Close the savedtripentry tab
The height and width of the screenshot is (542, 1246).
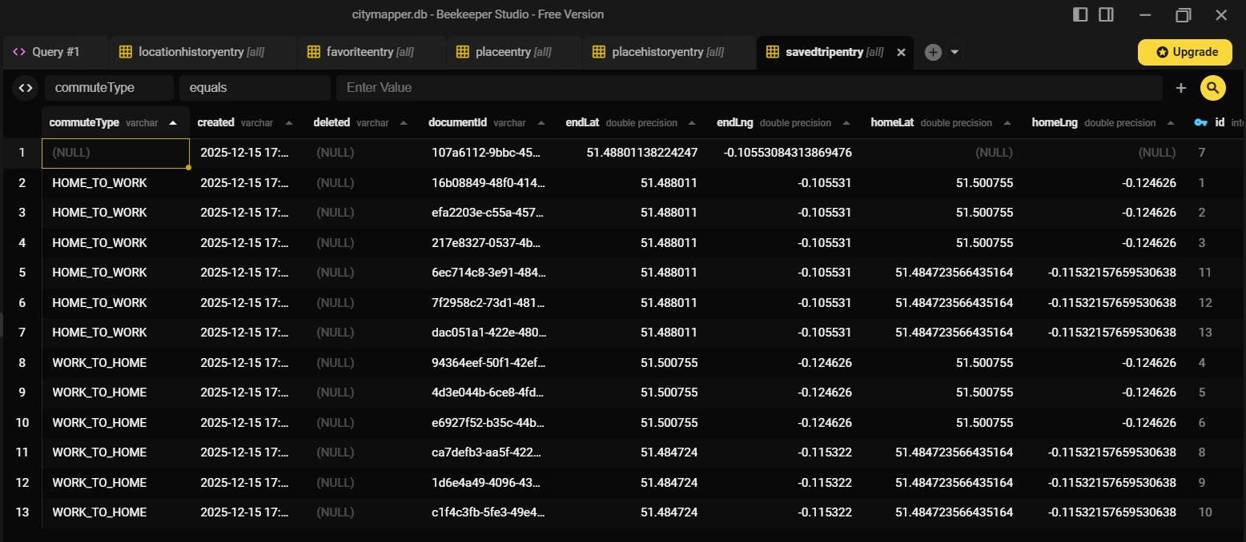[x=901, y=52]
